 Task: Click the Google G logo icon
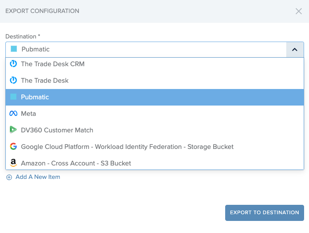(13, 146)
